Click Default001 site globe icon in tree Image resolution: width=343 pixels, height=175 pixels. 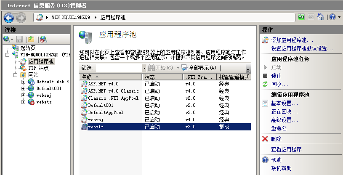coord(31,88)
